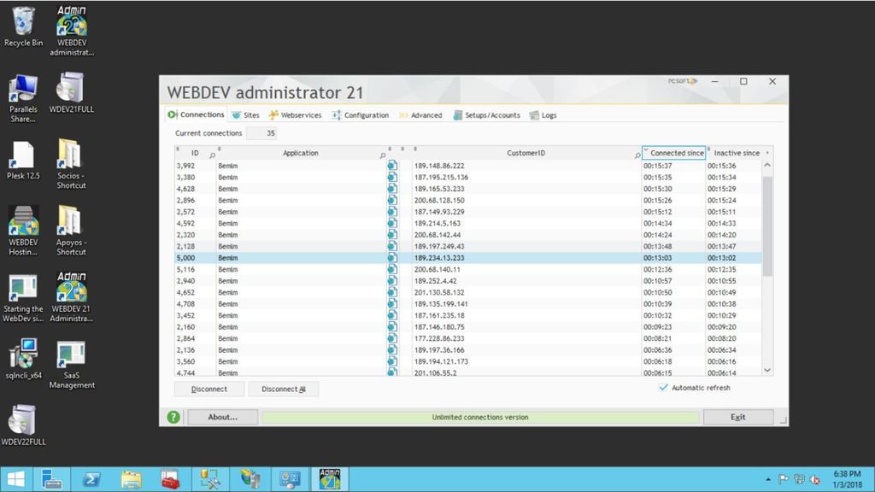875x492 pixels.
Task: Select the WDEV22FULL desktop icon
Action: 23,425
